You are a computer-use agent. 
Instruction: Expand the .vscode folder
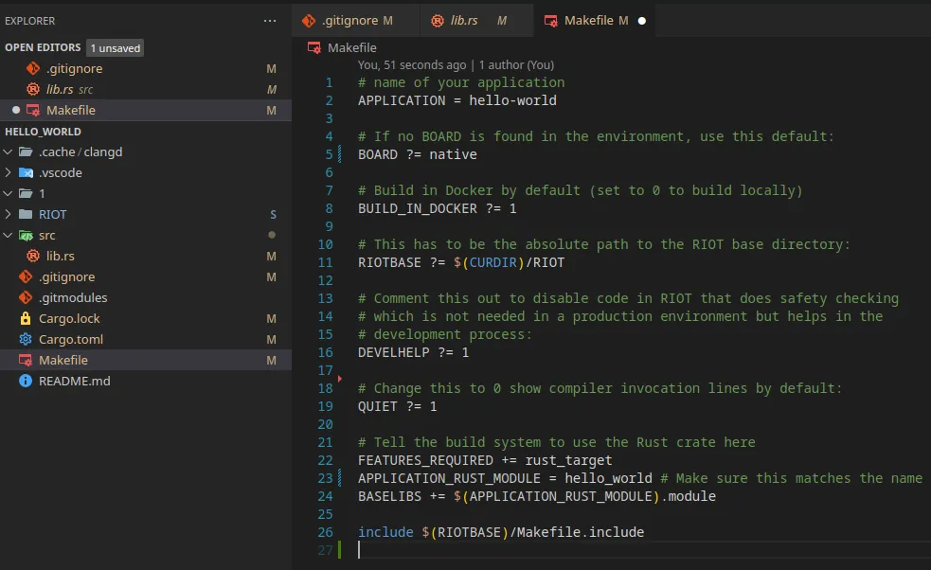[8, 172]
